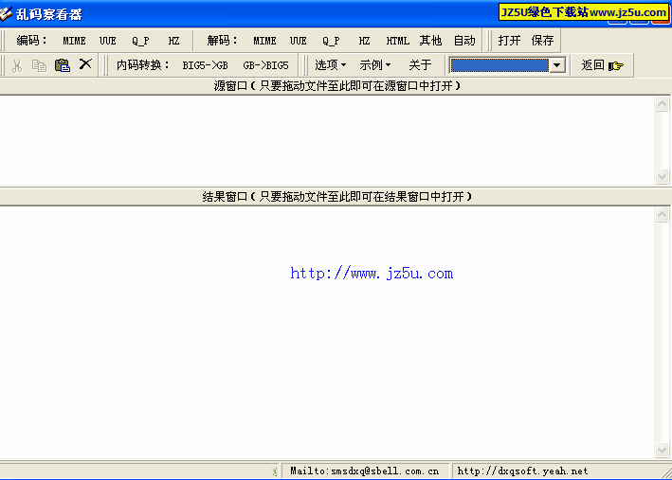Encode with Q_P under 编码
Image resolution: width=672 pixels, height=480 pixels.
[x=140, y=41]
